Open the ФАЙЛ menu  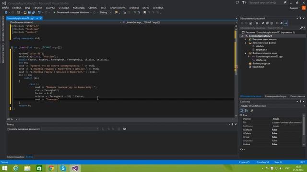tap(5, 8)
